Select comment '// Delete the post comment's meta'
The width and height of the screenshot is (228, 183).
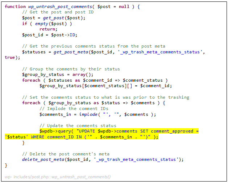coord(66,154)
